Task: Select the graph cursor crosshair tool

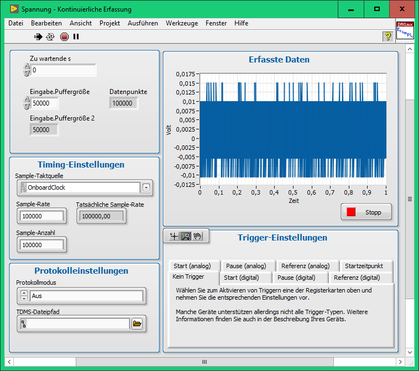Action: point(173,236)
